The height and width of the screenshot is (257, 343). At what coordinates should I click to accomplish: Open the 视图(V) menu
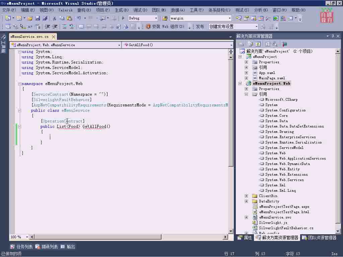coord(46,10)
